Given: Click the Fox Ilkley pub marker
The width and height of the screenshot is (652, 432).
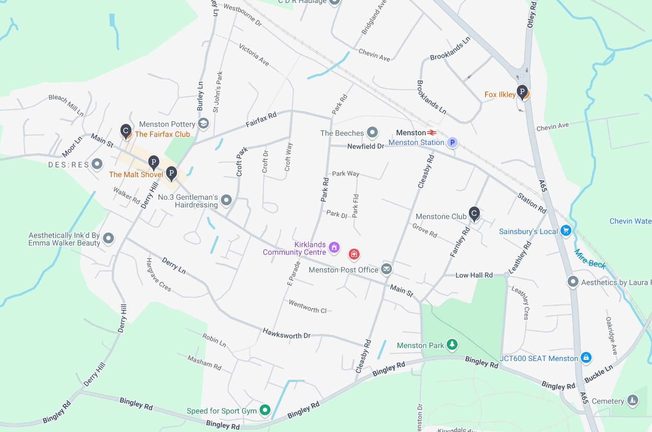Looking at the screenshot, I should click(523, 93).
